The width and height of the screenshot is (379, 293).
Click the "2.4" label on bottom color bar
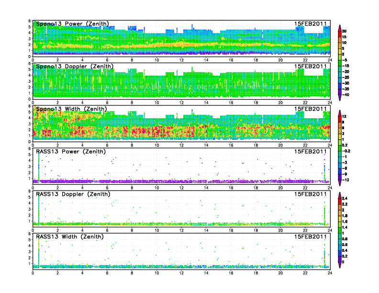345,199
